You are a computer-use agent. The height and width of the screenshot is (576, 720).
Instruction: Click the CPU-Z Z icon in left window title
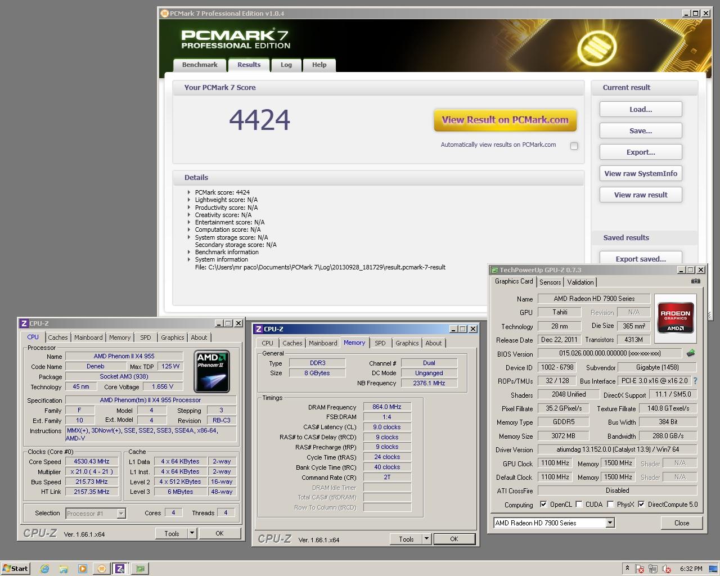pos(24,323)
